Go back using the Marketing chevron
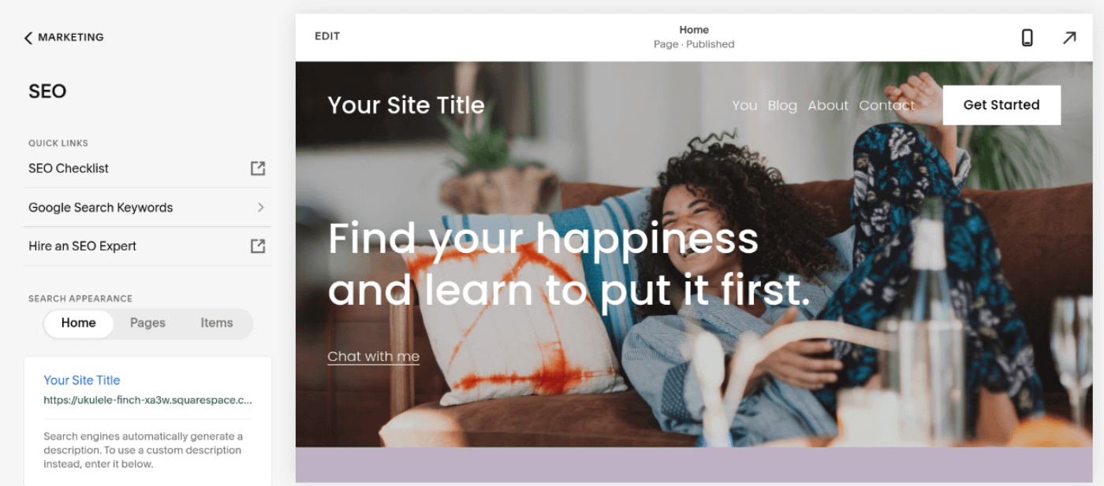 [28, 37]
